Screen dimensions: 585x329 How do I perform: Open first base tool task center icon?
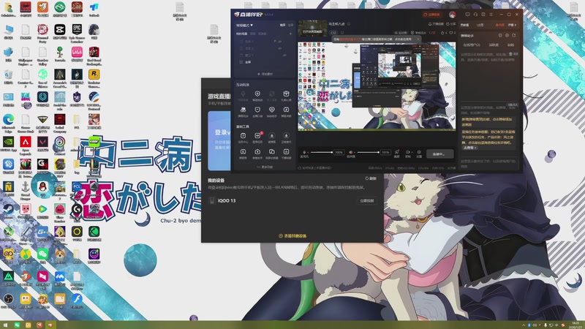point(243,137)
